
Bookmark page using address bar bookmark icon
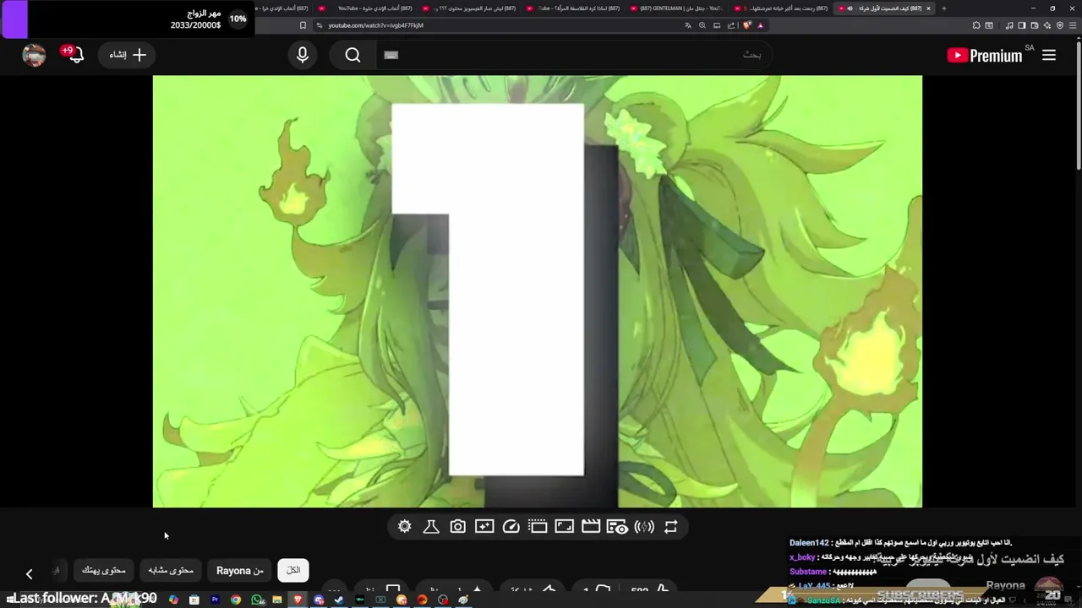[x=303, y=25]
